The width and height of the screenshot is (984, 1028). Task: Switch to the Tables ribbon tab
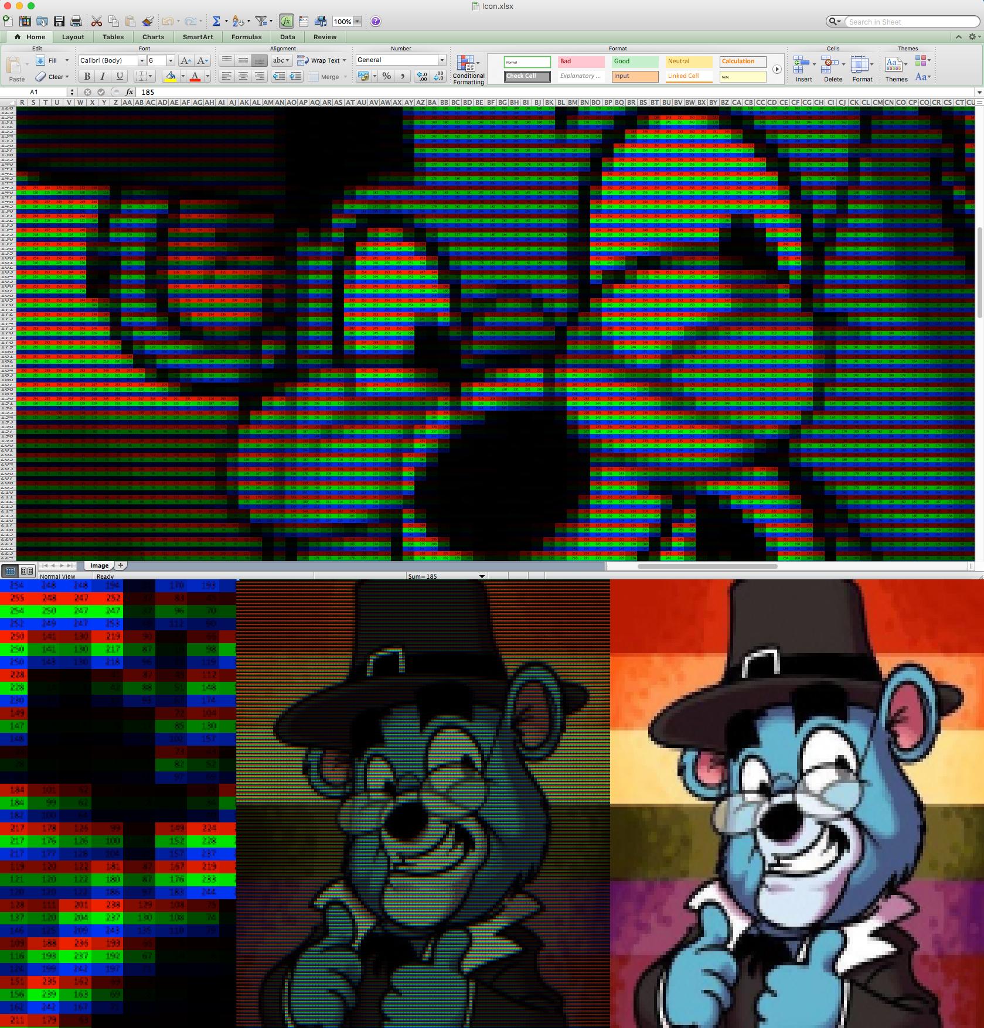coord(113,37)
